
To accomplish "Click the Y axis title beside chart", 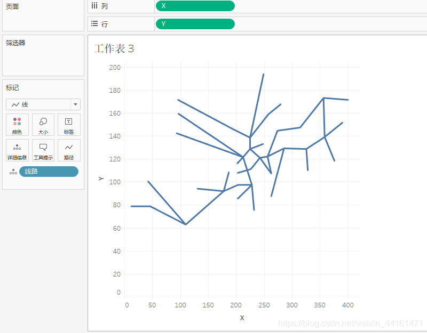I will (101, 178).
